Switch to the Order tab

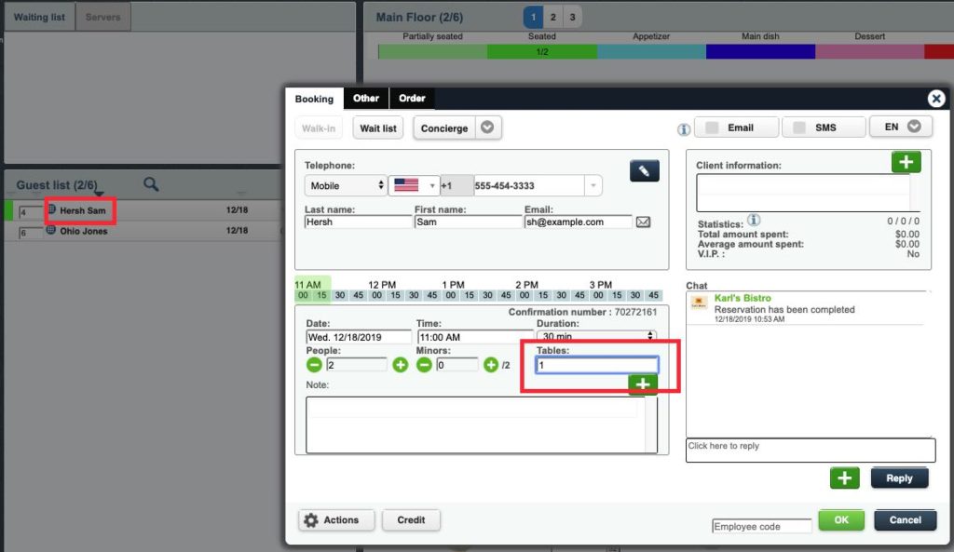[x=412, y=99]
